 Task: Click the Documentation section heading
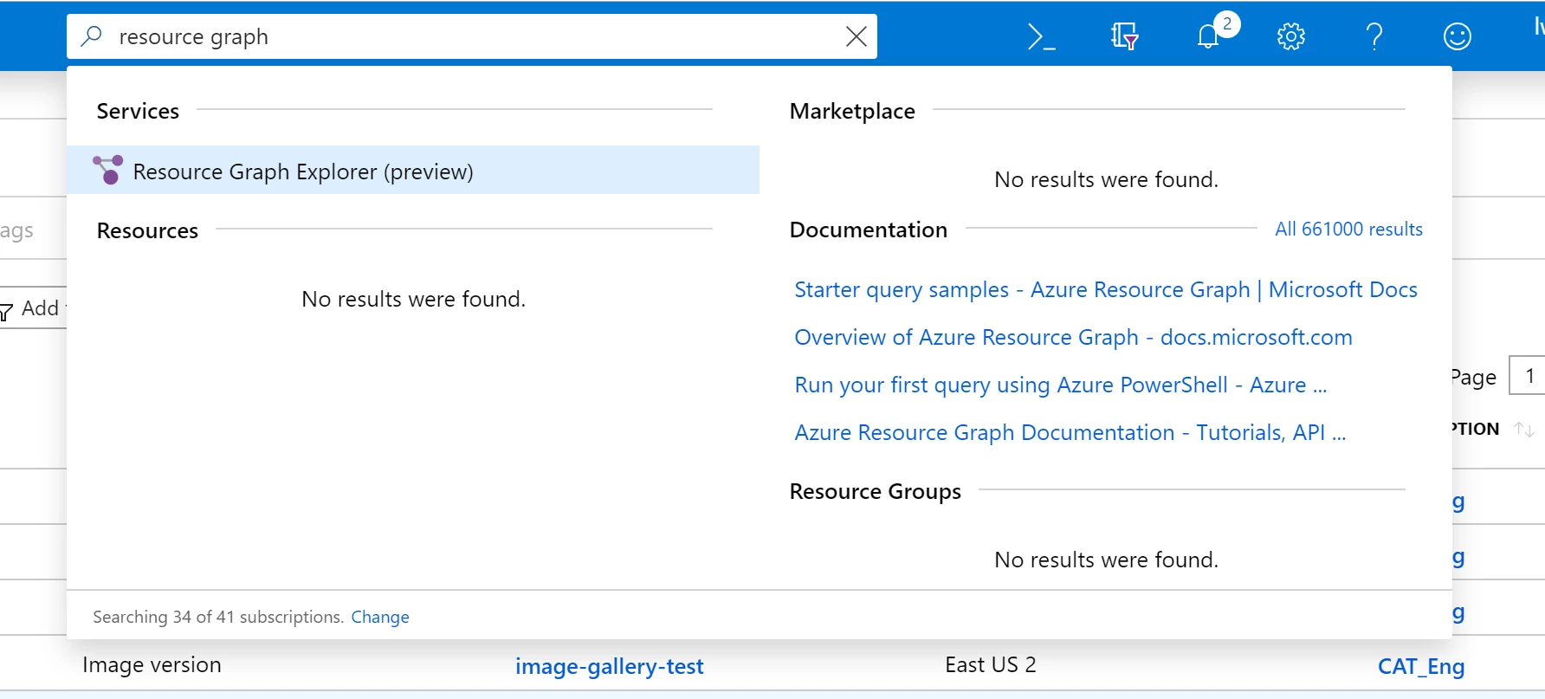pyautogui.click(x=869, y=230)
